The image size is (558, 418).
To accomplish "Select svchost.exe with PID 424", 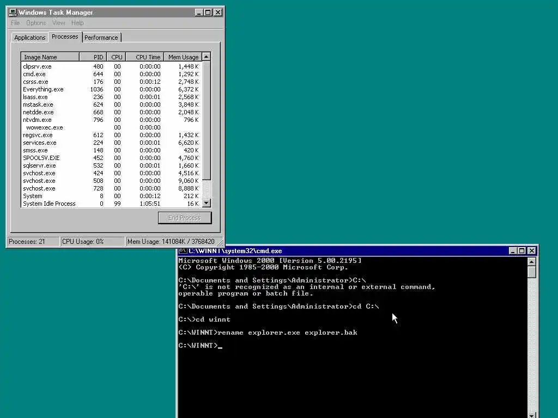I will [x=111, y=173].
